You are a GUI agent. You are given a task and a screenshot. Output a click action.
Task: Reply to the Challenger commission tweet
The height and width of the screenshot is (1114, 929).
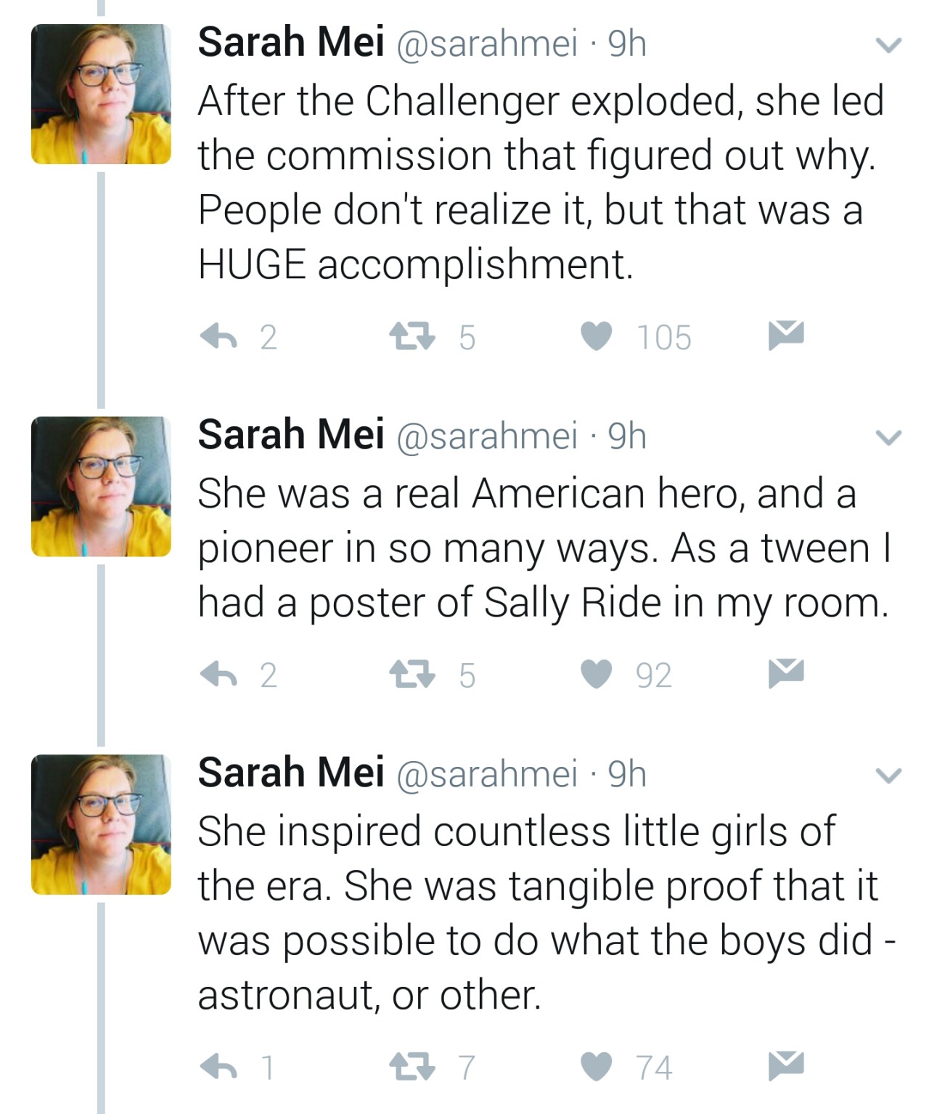(x=218, y=336)
